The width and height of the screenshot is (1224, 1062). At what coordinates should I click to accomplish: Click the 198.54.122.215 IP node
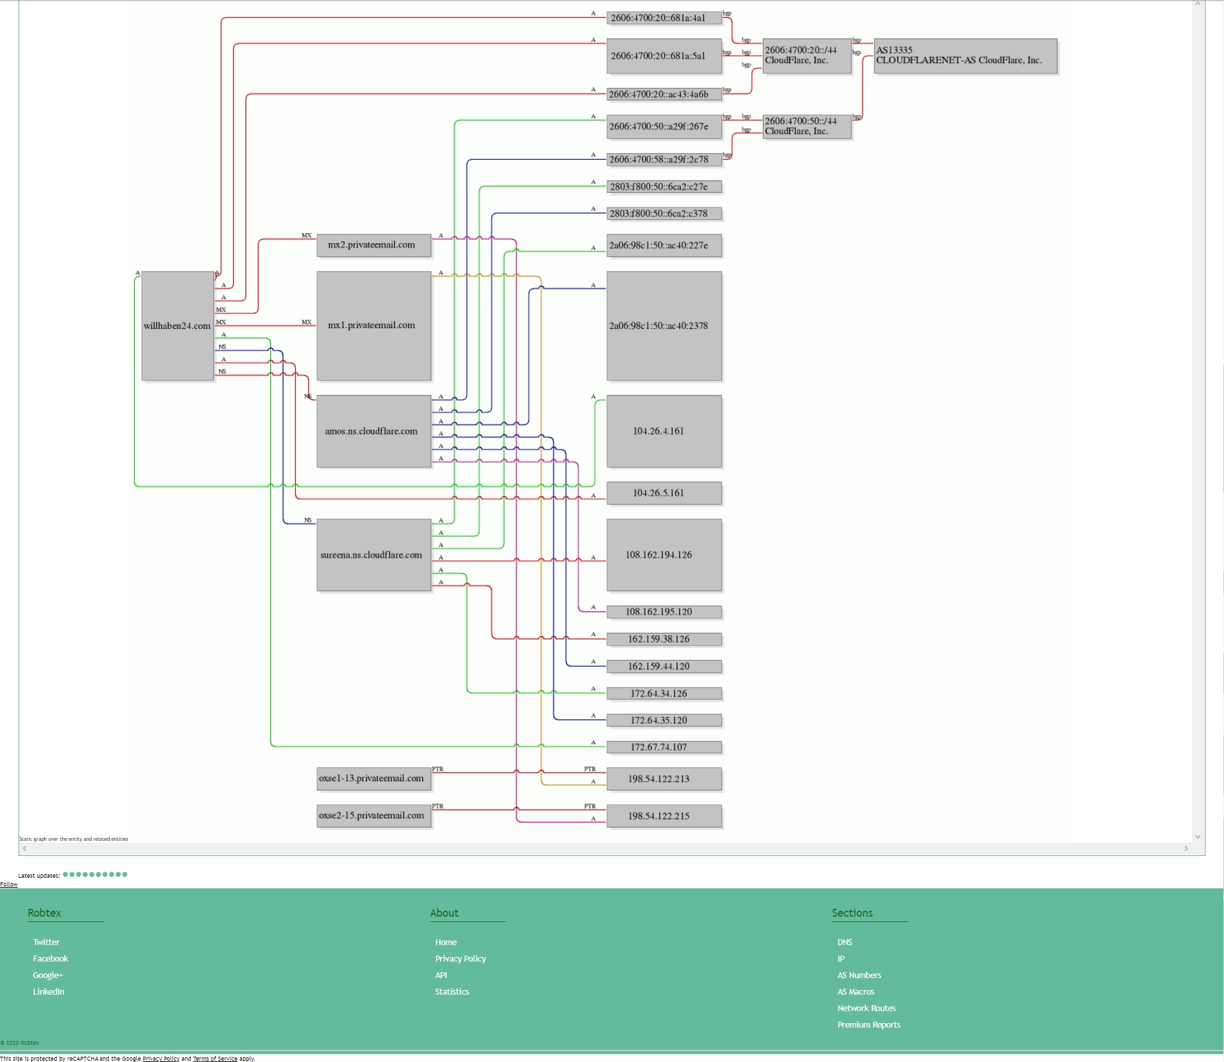tap(663, 816)
